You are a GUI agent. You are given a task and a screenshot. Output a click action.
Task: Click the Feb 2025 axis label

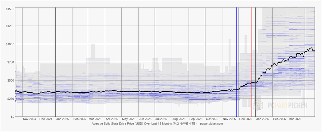pos(80,119)
